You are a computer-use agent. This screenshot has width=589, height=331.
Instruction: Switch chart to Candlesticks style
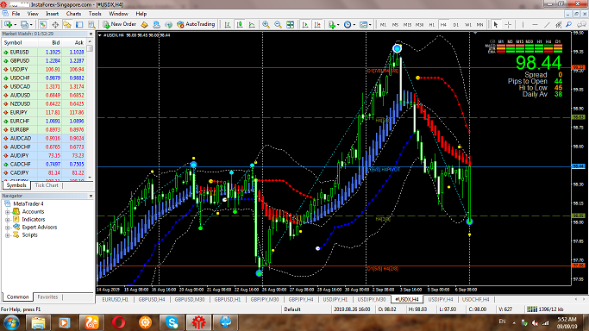(240, 24)
